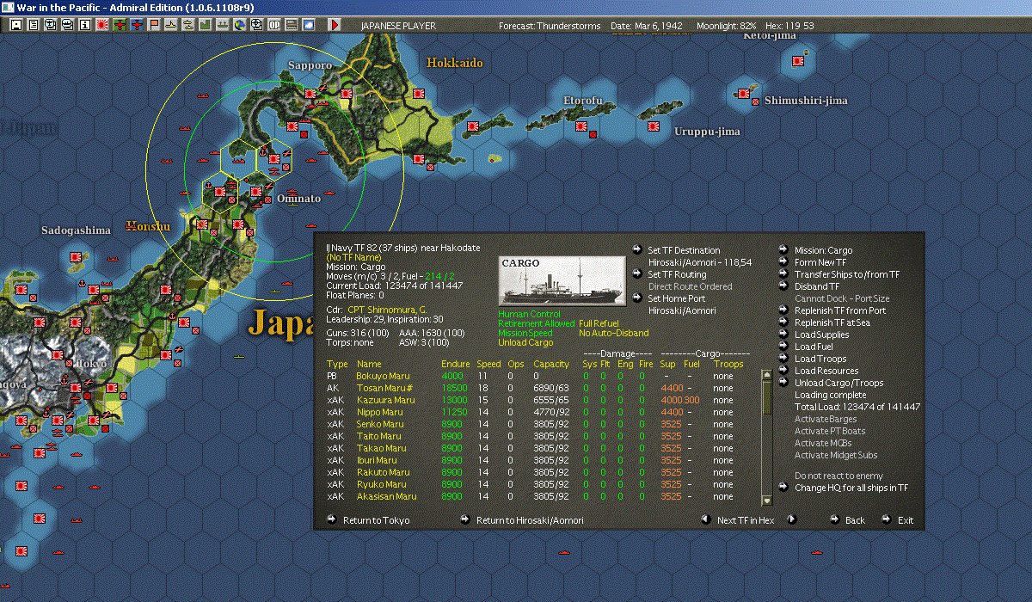Open commander CPT Shimomura, G.

coord(389,309)
